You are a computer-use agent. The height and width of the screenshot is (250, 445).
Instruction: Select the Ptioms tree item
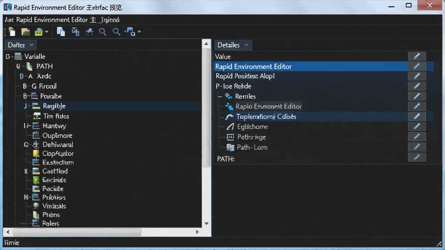tap(51, 214)
